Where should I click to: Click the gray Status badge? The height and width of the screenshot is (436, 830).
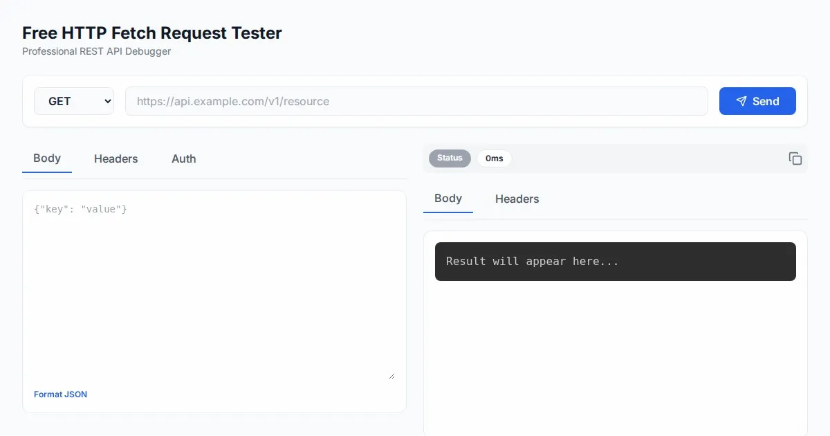[450, 158]
